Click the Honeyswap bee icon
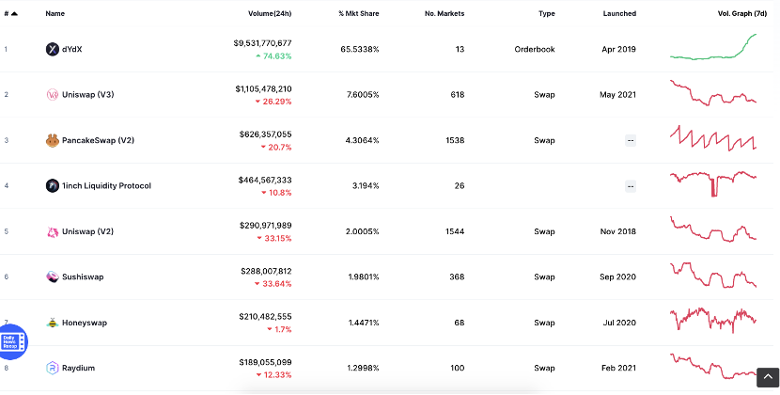The height and width of the screenshot is (395, 780). (53, 323)
